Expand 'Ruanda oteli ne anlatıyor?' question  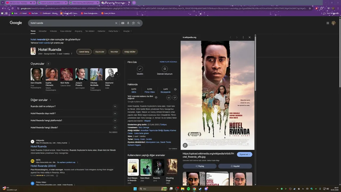(x=74, y=106)
